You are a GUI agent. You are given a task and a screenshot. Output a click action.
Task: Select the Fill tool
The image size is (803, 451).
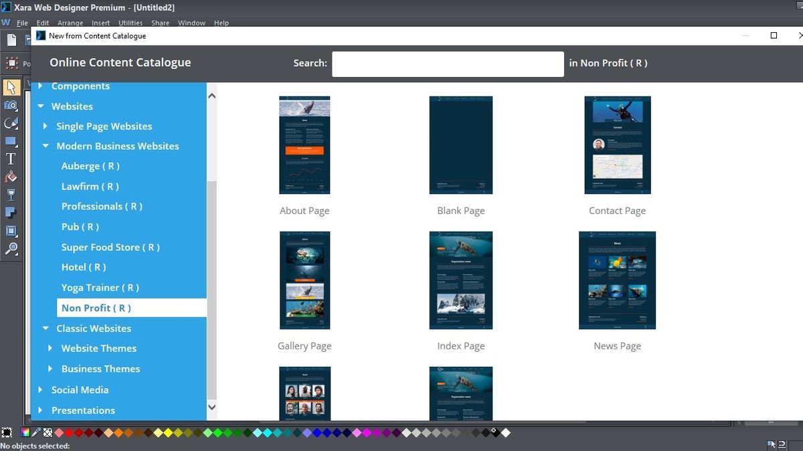11,177
